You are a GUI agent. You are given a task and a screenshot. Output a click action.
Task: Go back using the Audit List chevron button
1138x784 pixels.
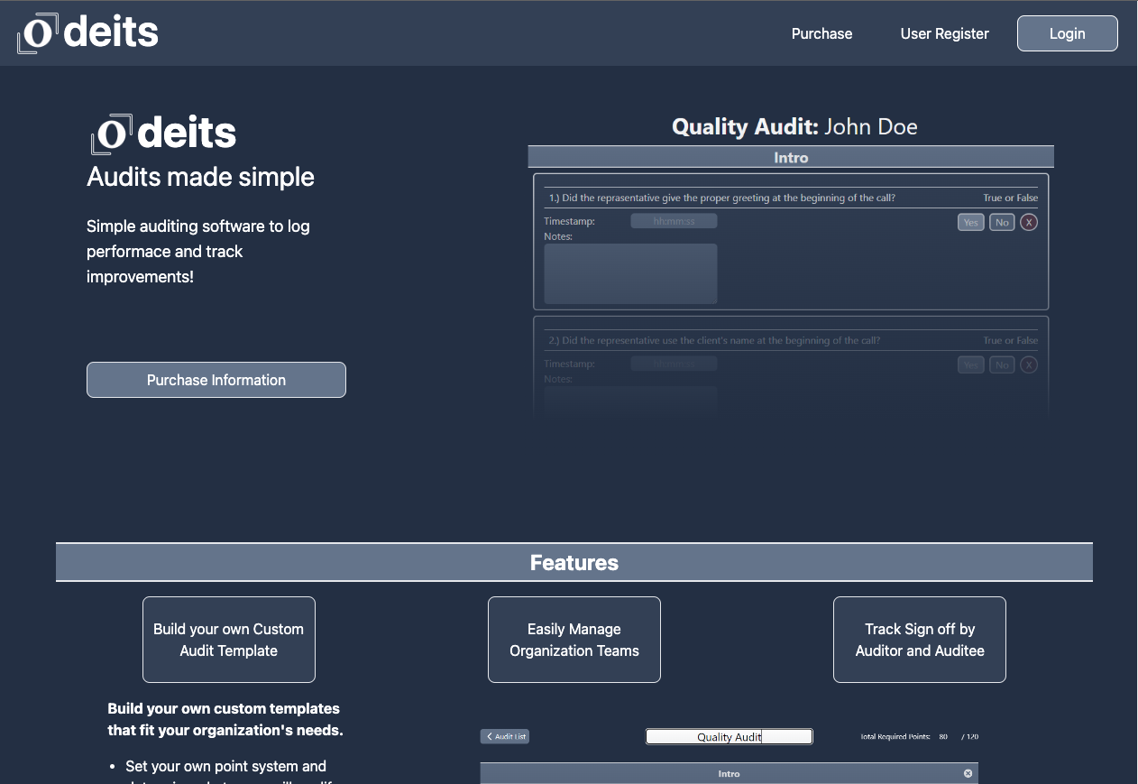[505, 736]
